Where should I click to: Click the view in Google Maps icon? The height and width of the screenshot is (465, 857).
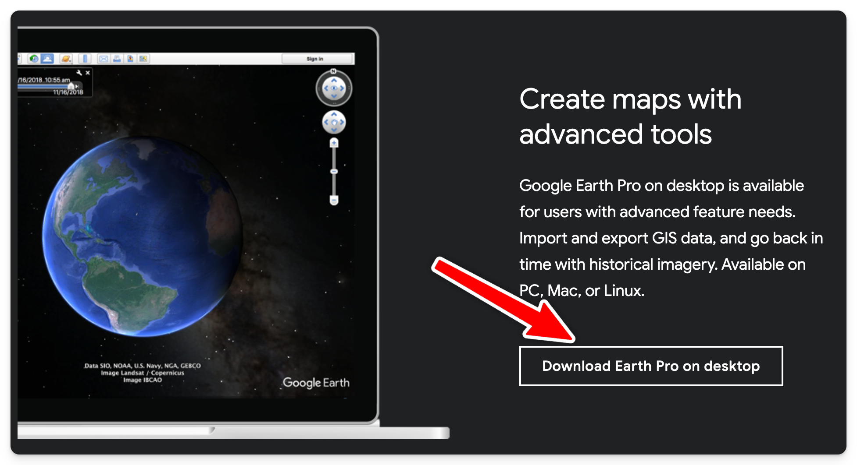click(143, 59)
